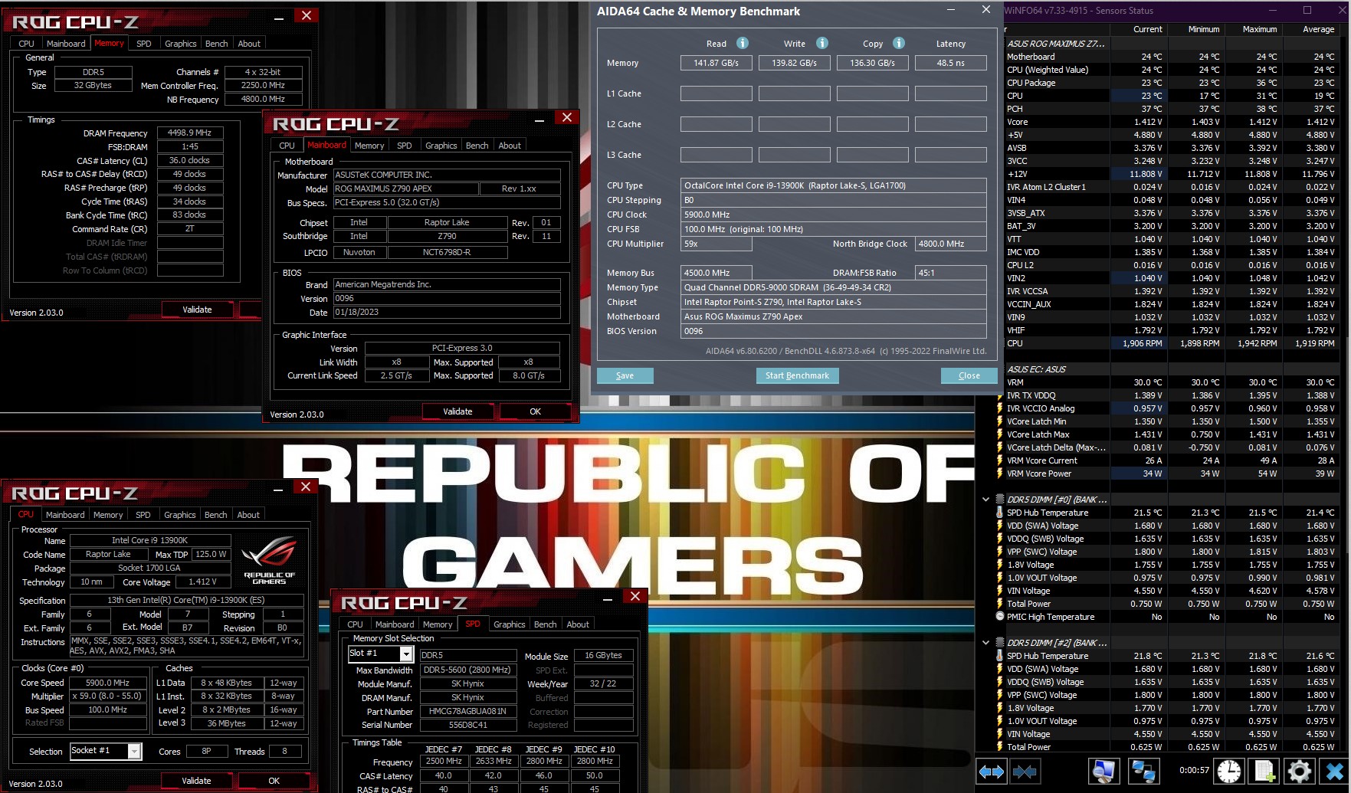This screenshot has width=1351, height=793.
Task: Open the Socket #1 selection dropdown
Action: click(134, 751)
